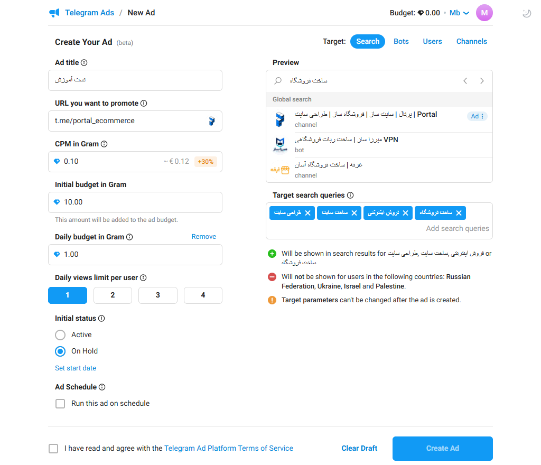Focus the URL field with t.me/portal_ecommerce
The width and height of the screenshot is (541, 465).
point(135,121)
